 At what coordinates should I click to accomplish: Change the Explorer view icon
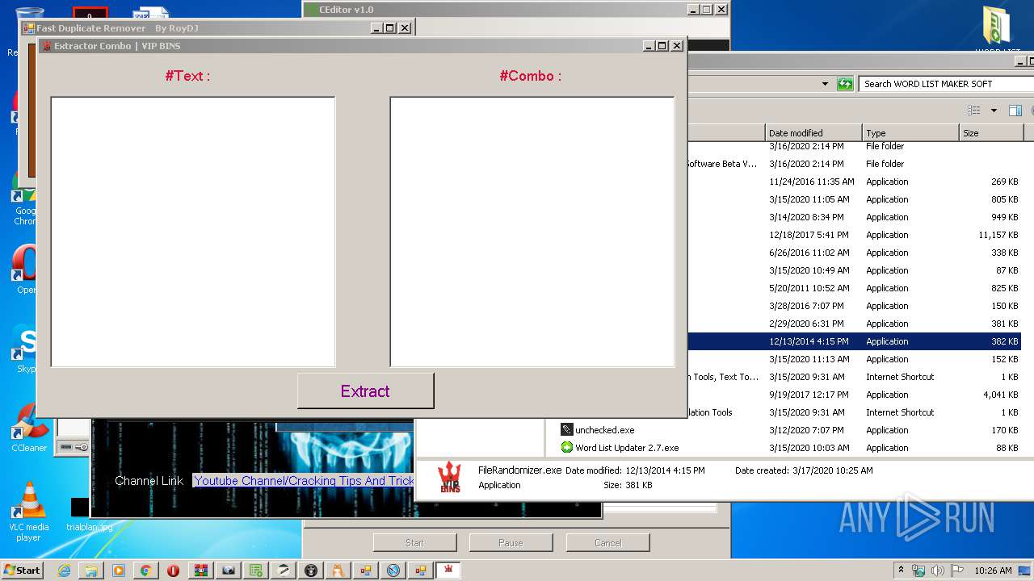974,111
